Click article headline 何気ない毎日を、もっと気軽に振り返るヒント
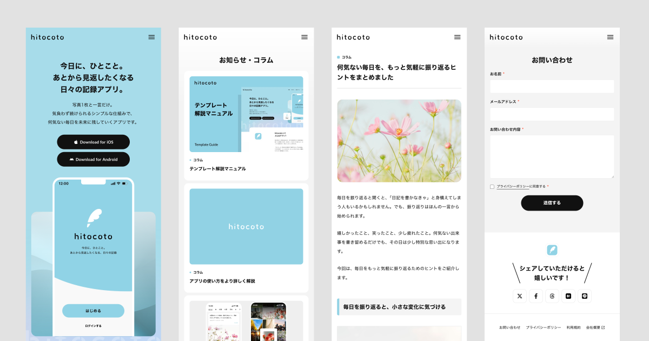 396,73
